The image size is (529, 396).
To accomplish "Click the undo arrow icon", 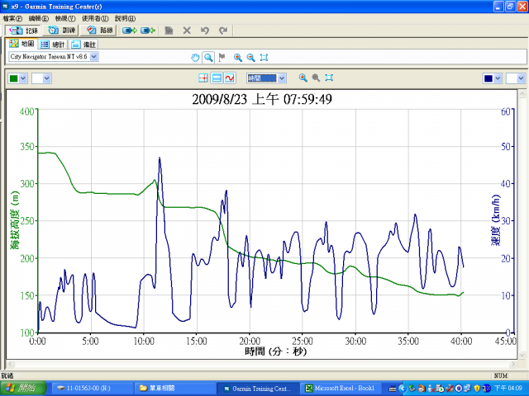I will click(205, 31).
